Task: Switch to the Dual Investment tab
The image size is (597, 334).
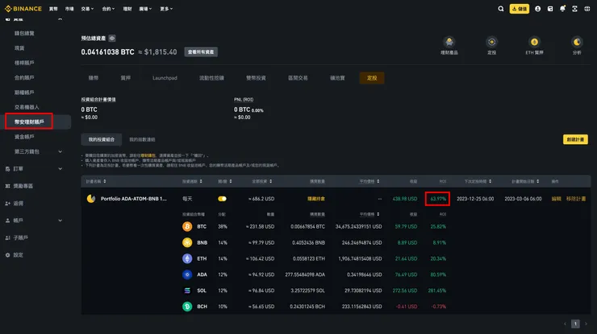Action: 256,78
